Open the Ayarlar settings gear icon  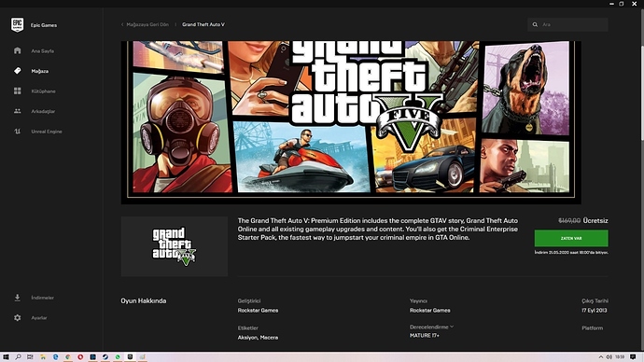point(17,317)
